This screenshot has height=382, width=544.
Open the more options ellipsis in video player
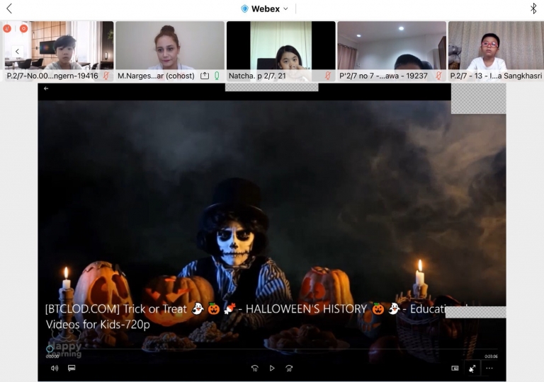[x=489, y=368]
